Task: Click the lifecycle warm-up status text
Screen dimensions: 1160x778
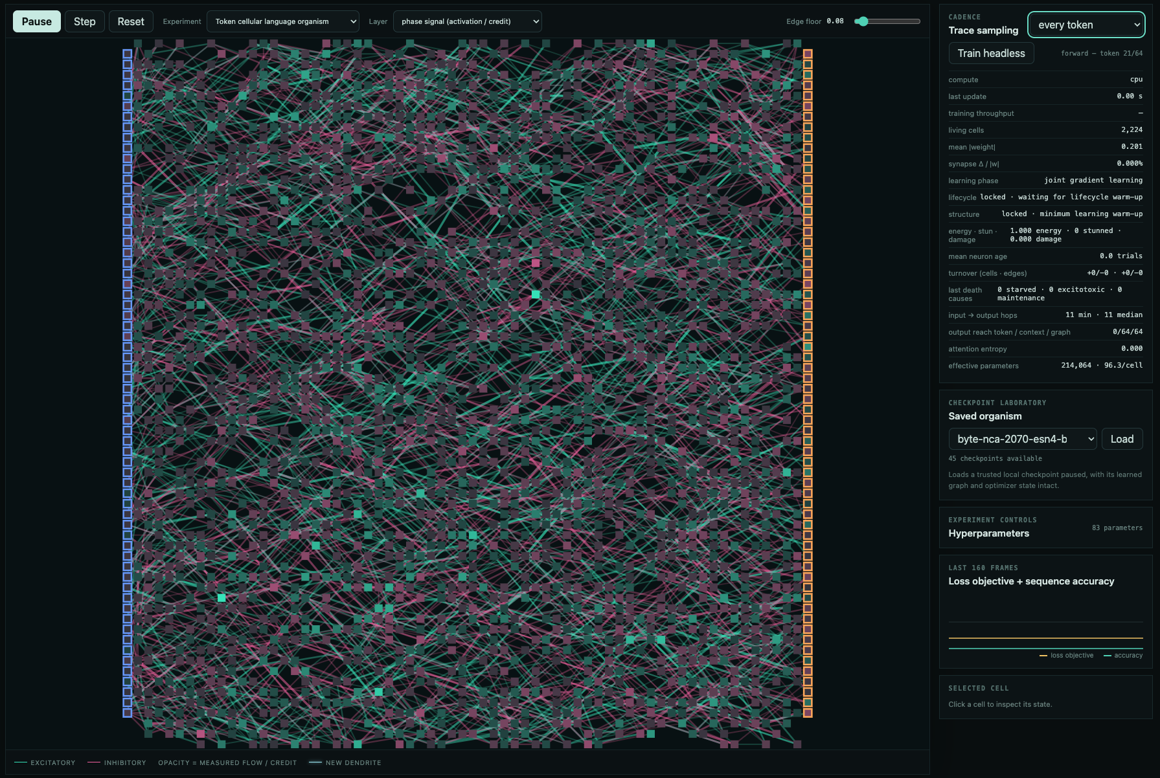Action: tap(1062, 197)
